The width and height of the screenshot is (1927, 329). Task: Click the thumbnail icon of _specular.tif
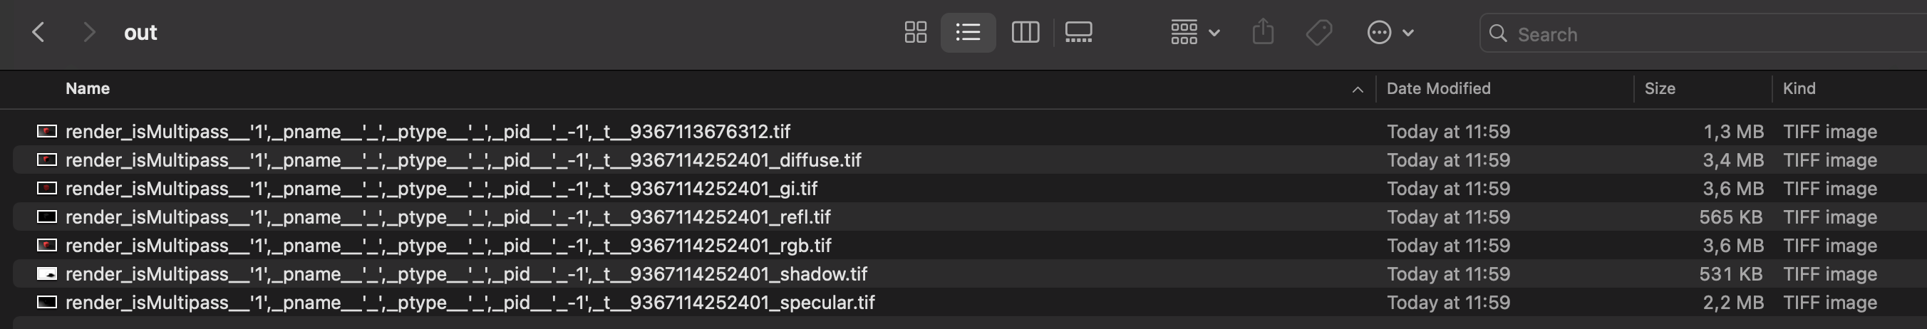pos(47,302)
